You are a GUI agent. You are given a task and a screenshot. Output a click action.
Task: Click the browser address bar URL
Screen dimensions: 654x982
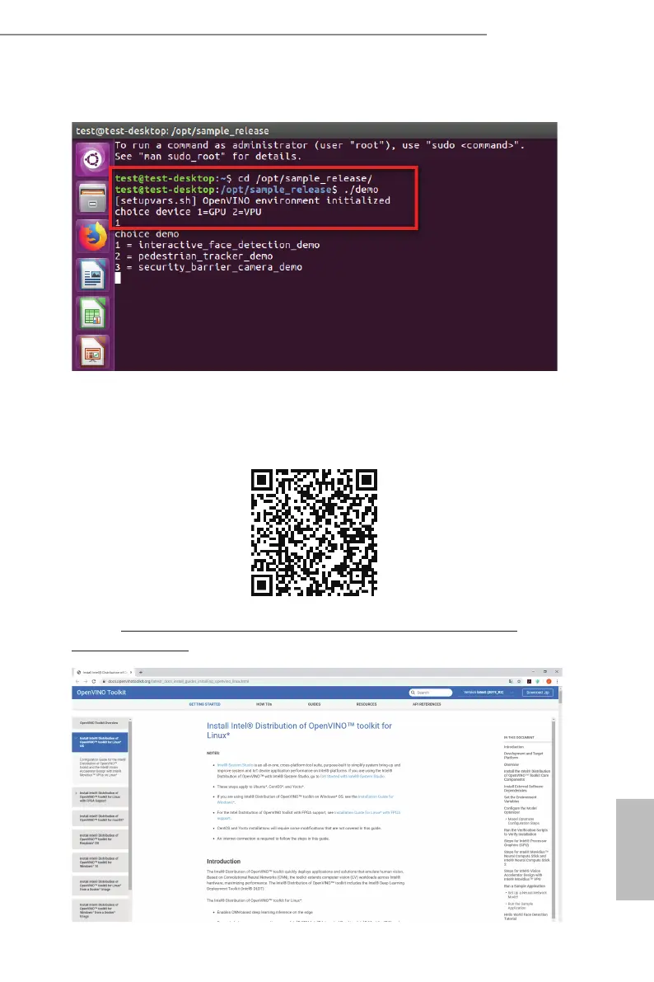pyautogui.click(x=178, y=681)
